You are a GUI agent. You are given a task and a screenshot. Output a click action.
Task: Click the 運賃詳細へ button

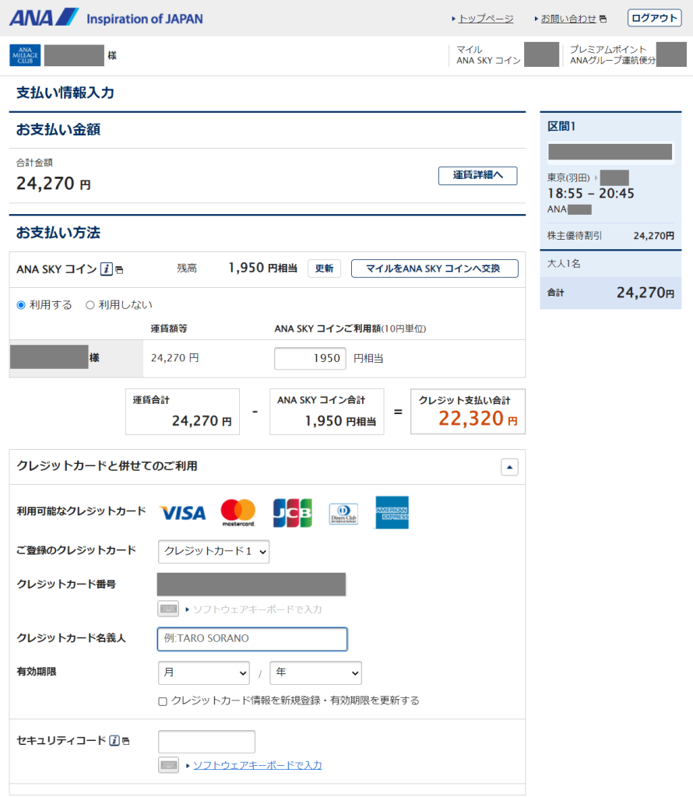click(x=478, y=176)
